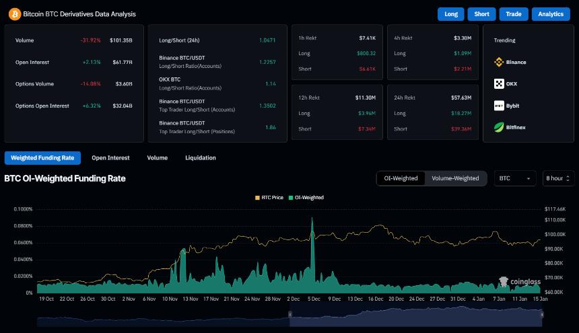
Task: Click the Open Interest value $61.77B
Action: click(x=123, y=63)
